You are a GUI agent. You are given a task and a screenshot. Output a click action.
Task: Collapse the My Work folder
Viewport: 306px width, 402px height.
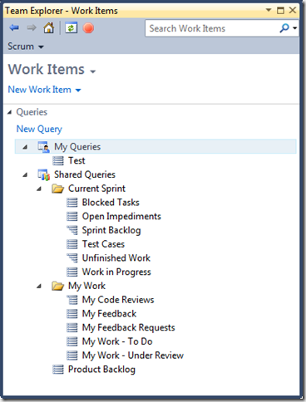(x=39, y=286)
